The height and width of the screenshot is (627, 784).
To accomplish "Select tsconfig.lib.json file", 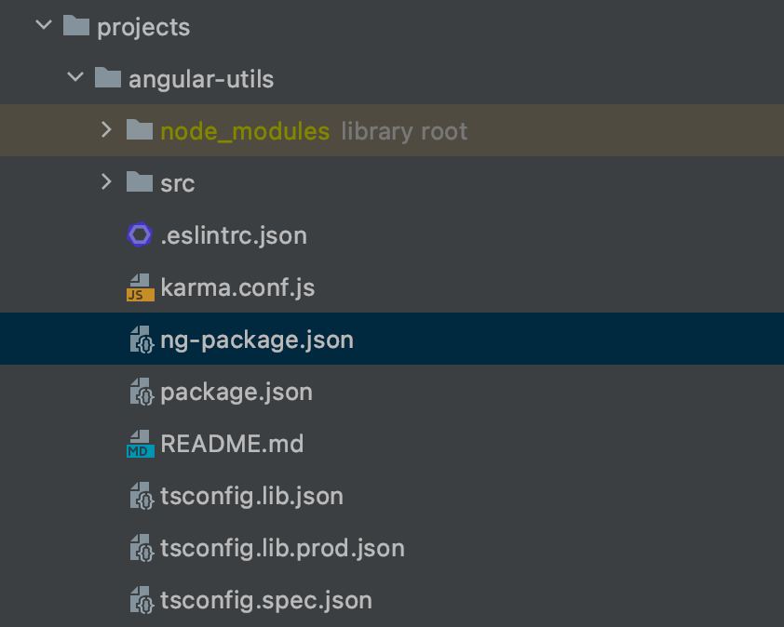I will tap(251, 497).
